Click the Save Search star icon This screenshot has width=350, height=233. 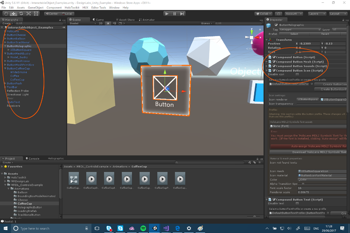pyautogui.click(x=259, y=162)
